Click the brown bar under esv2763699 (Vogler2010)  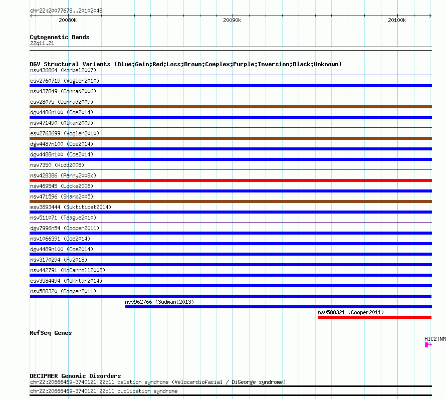pyautogui.click(x=231, y=138)
